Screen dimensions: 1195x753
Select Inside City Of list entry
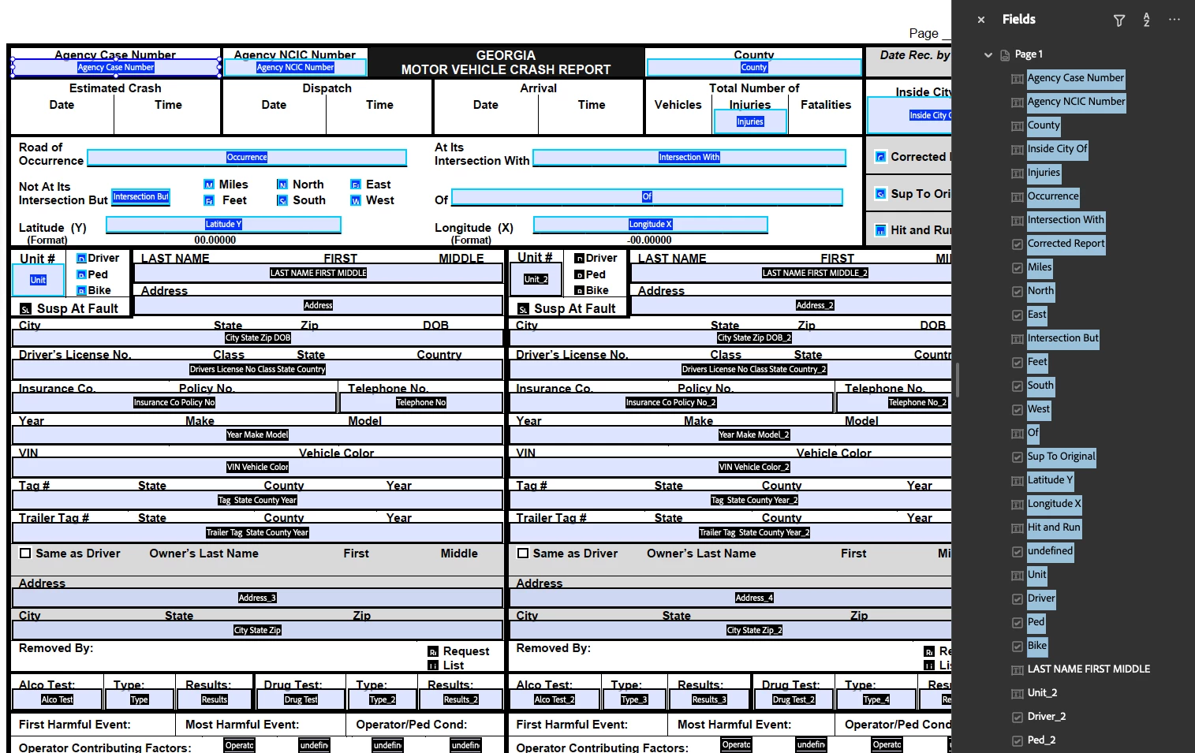coord(1057,149)
